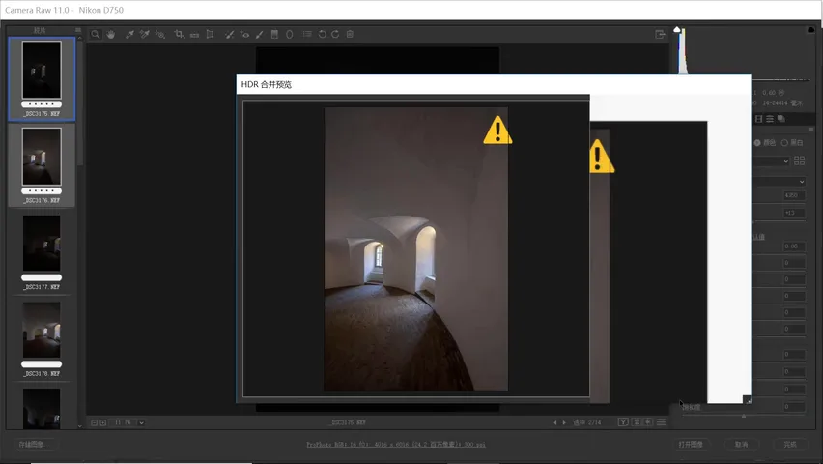The height and width of the screenshot is (464, 823).
Task: Select the Crop tool
Action: tap(179, 34)
